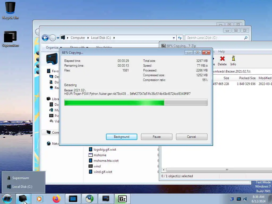Go back in Explorer window
This screenshot has height=204, width=272.
coord(45,38)
